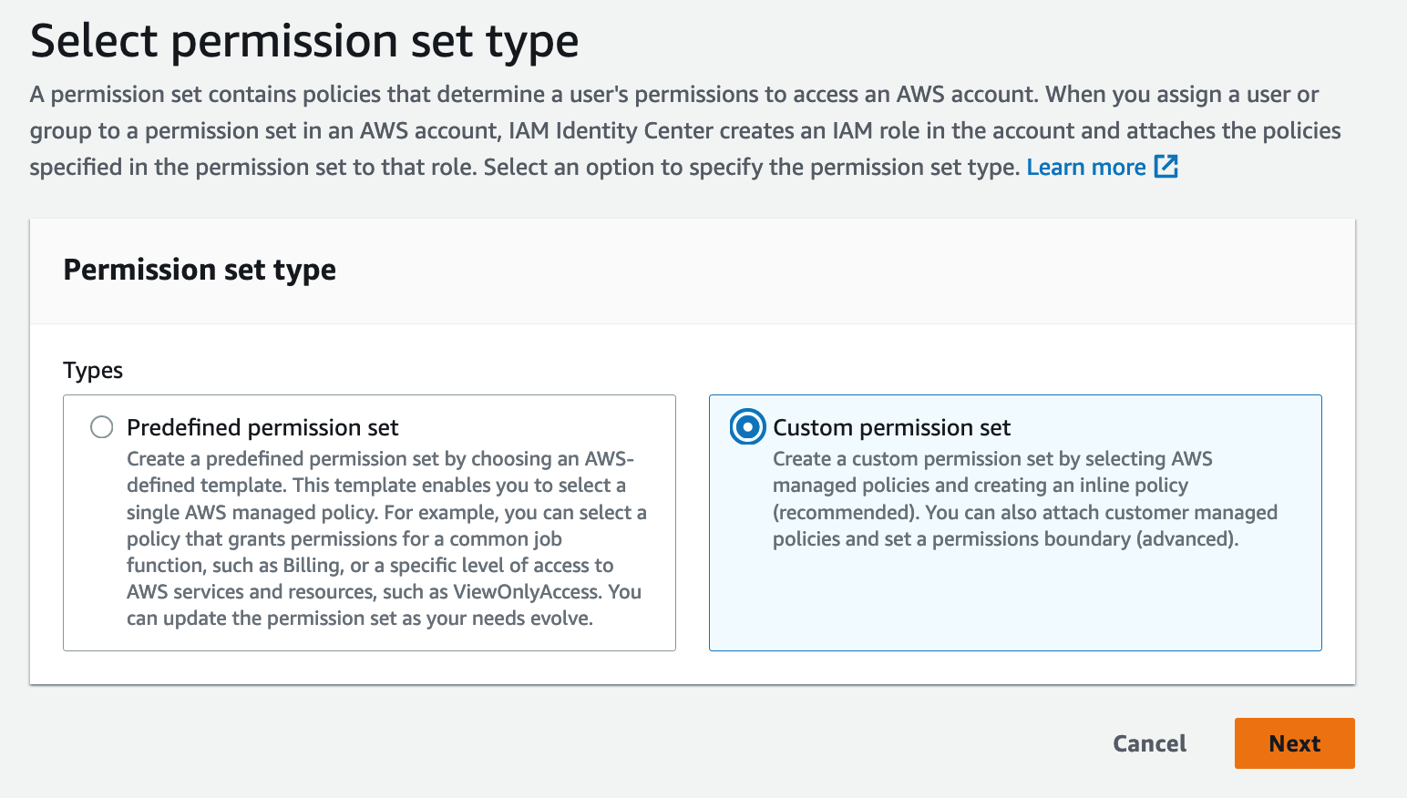Click the Custom permission set title text
The height and width of the screenshot is (798, 1407).
pyautogui.click(x=892, y=426)
